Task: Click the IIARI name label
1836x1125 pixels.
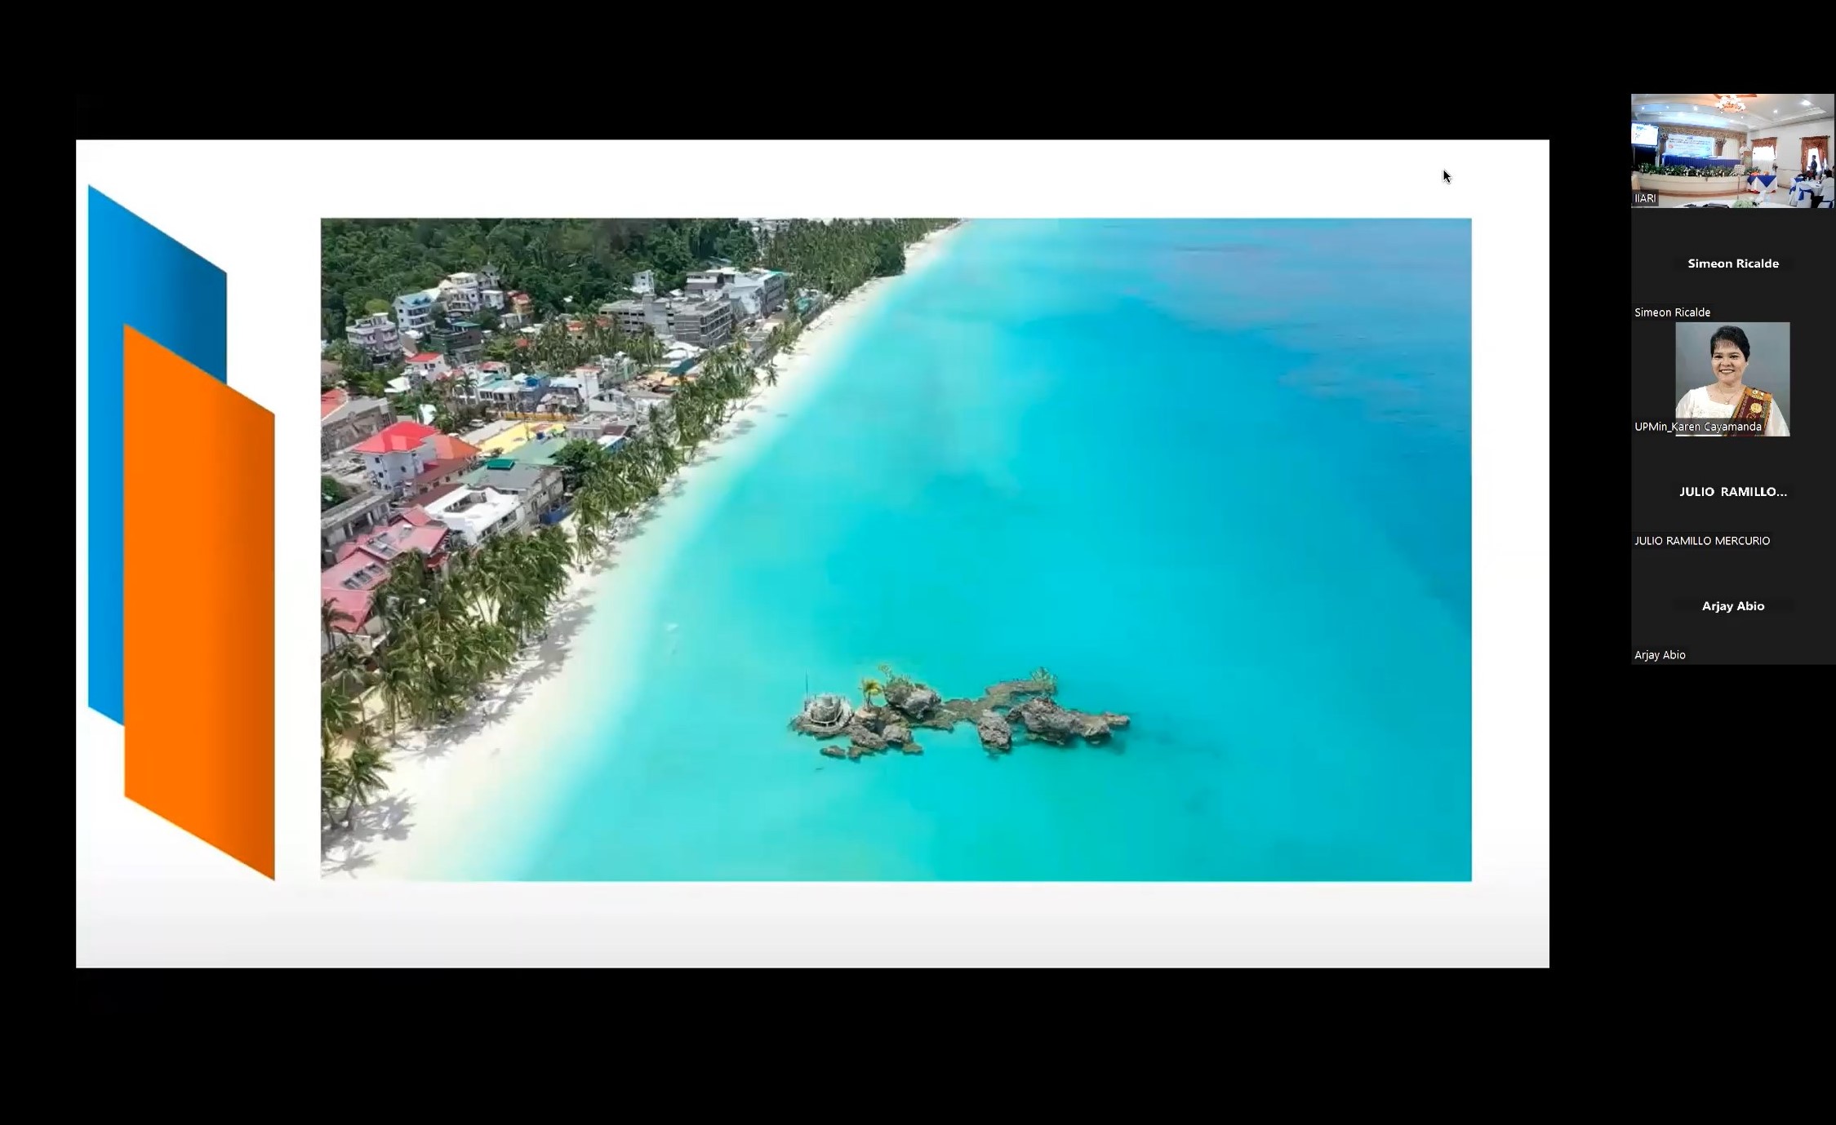Action: click(x=1645, y=198)
